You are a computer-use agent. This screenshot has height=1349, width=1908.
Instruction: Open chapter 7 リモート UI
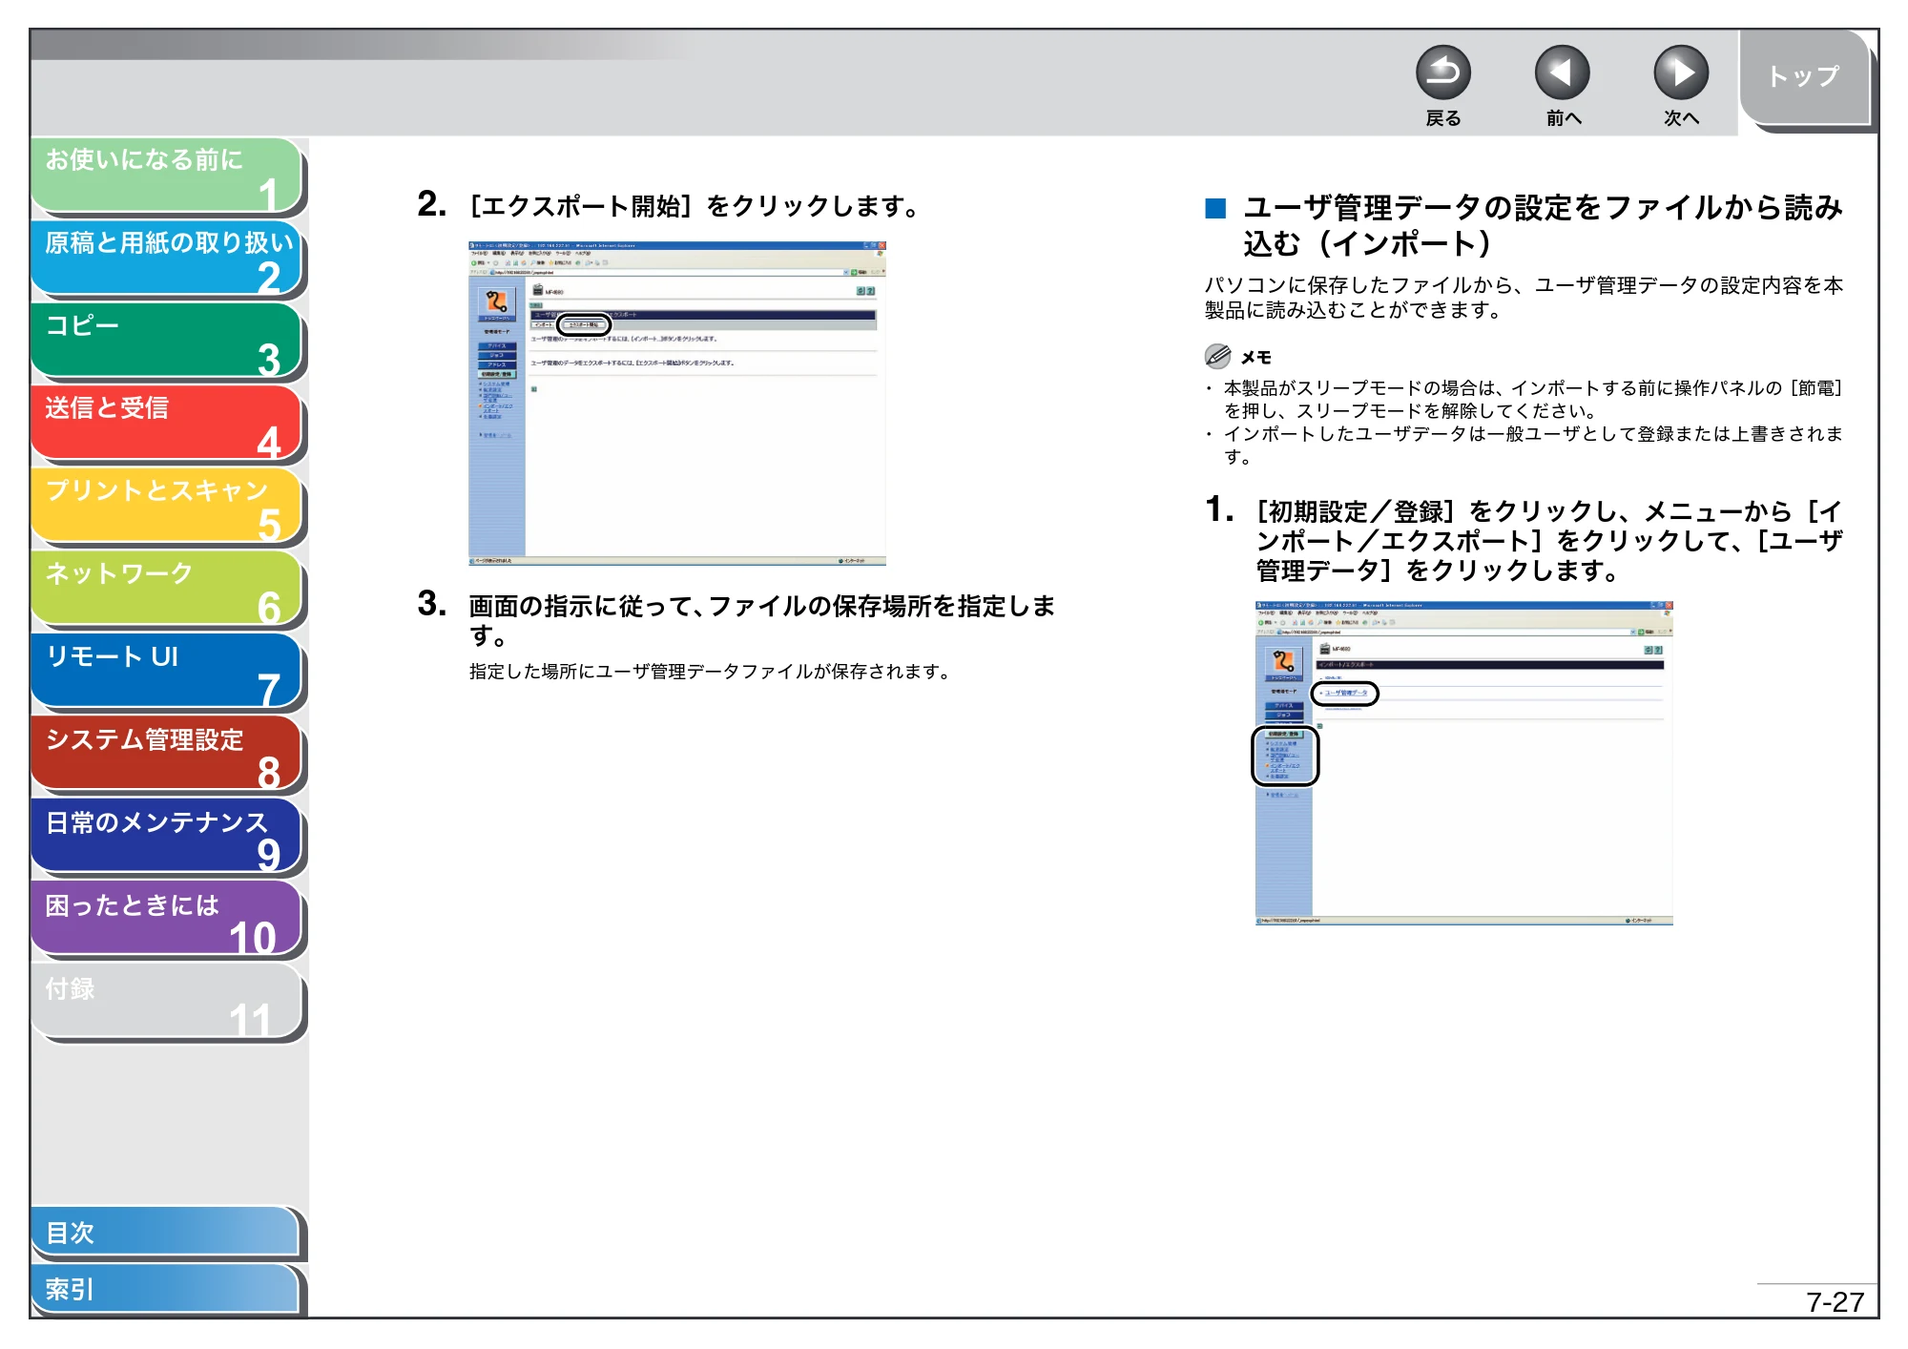(x=168, y=673)
